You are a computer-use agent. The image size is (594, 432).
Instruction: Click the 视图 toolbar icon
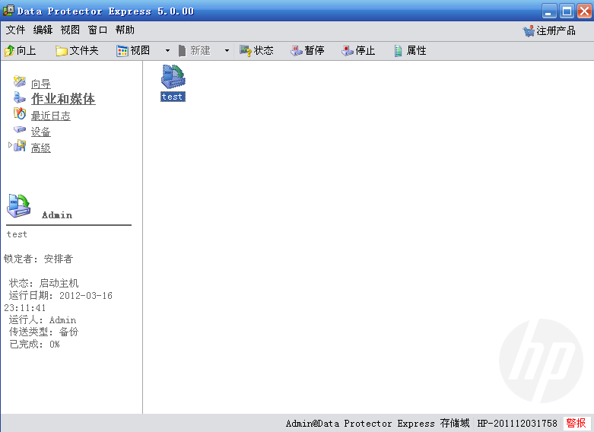click(122, 51)
